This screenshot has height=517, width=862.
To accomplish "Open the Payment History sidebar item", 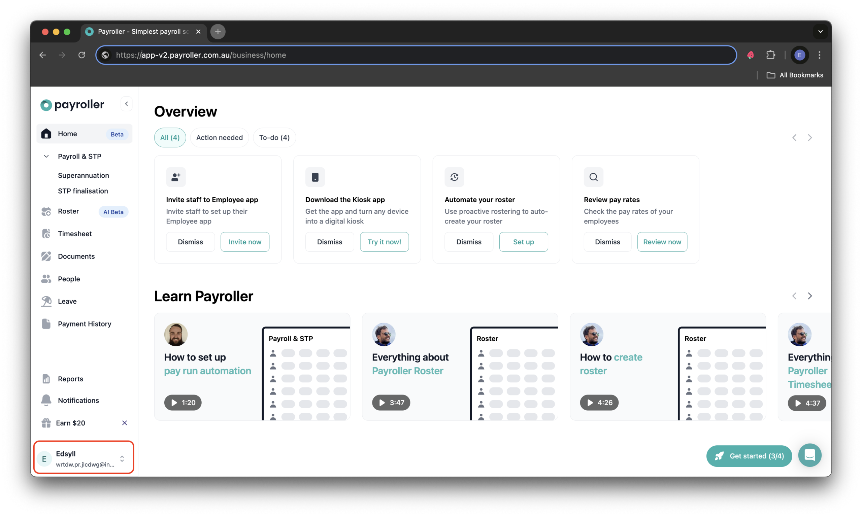I will click(x=84, y=324).
